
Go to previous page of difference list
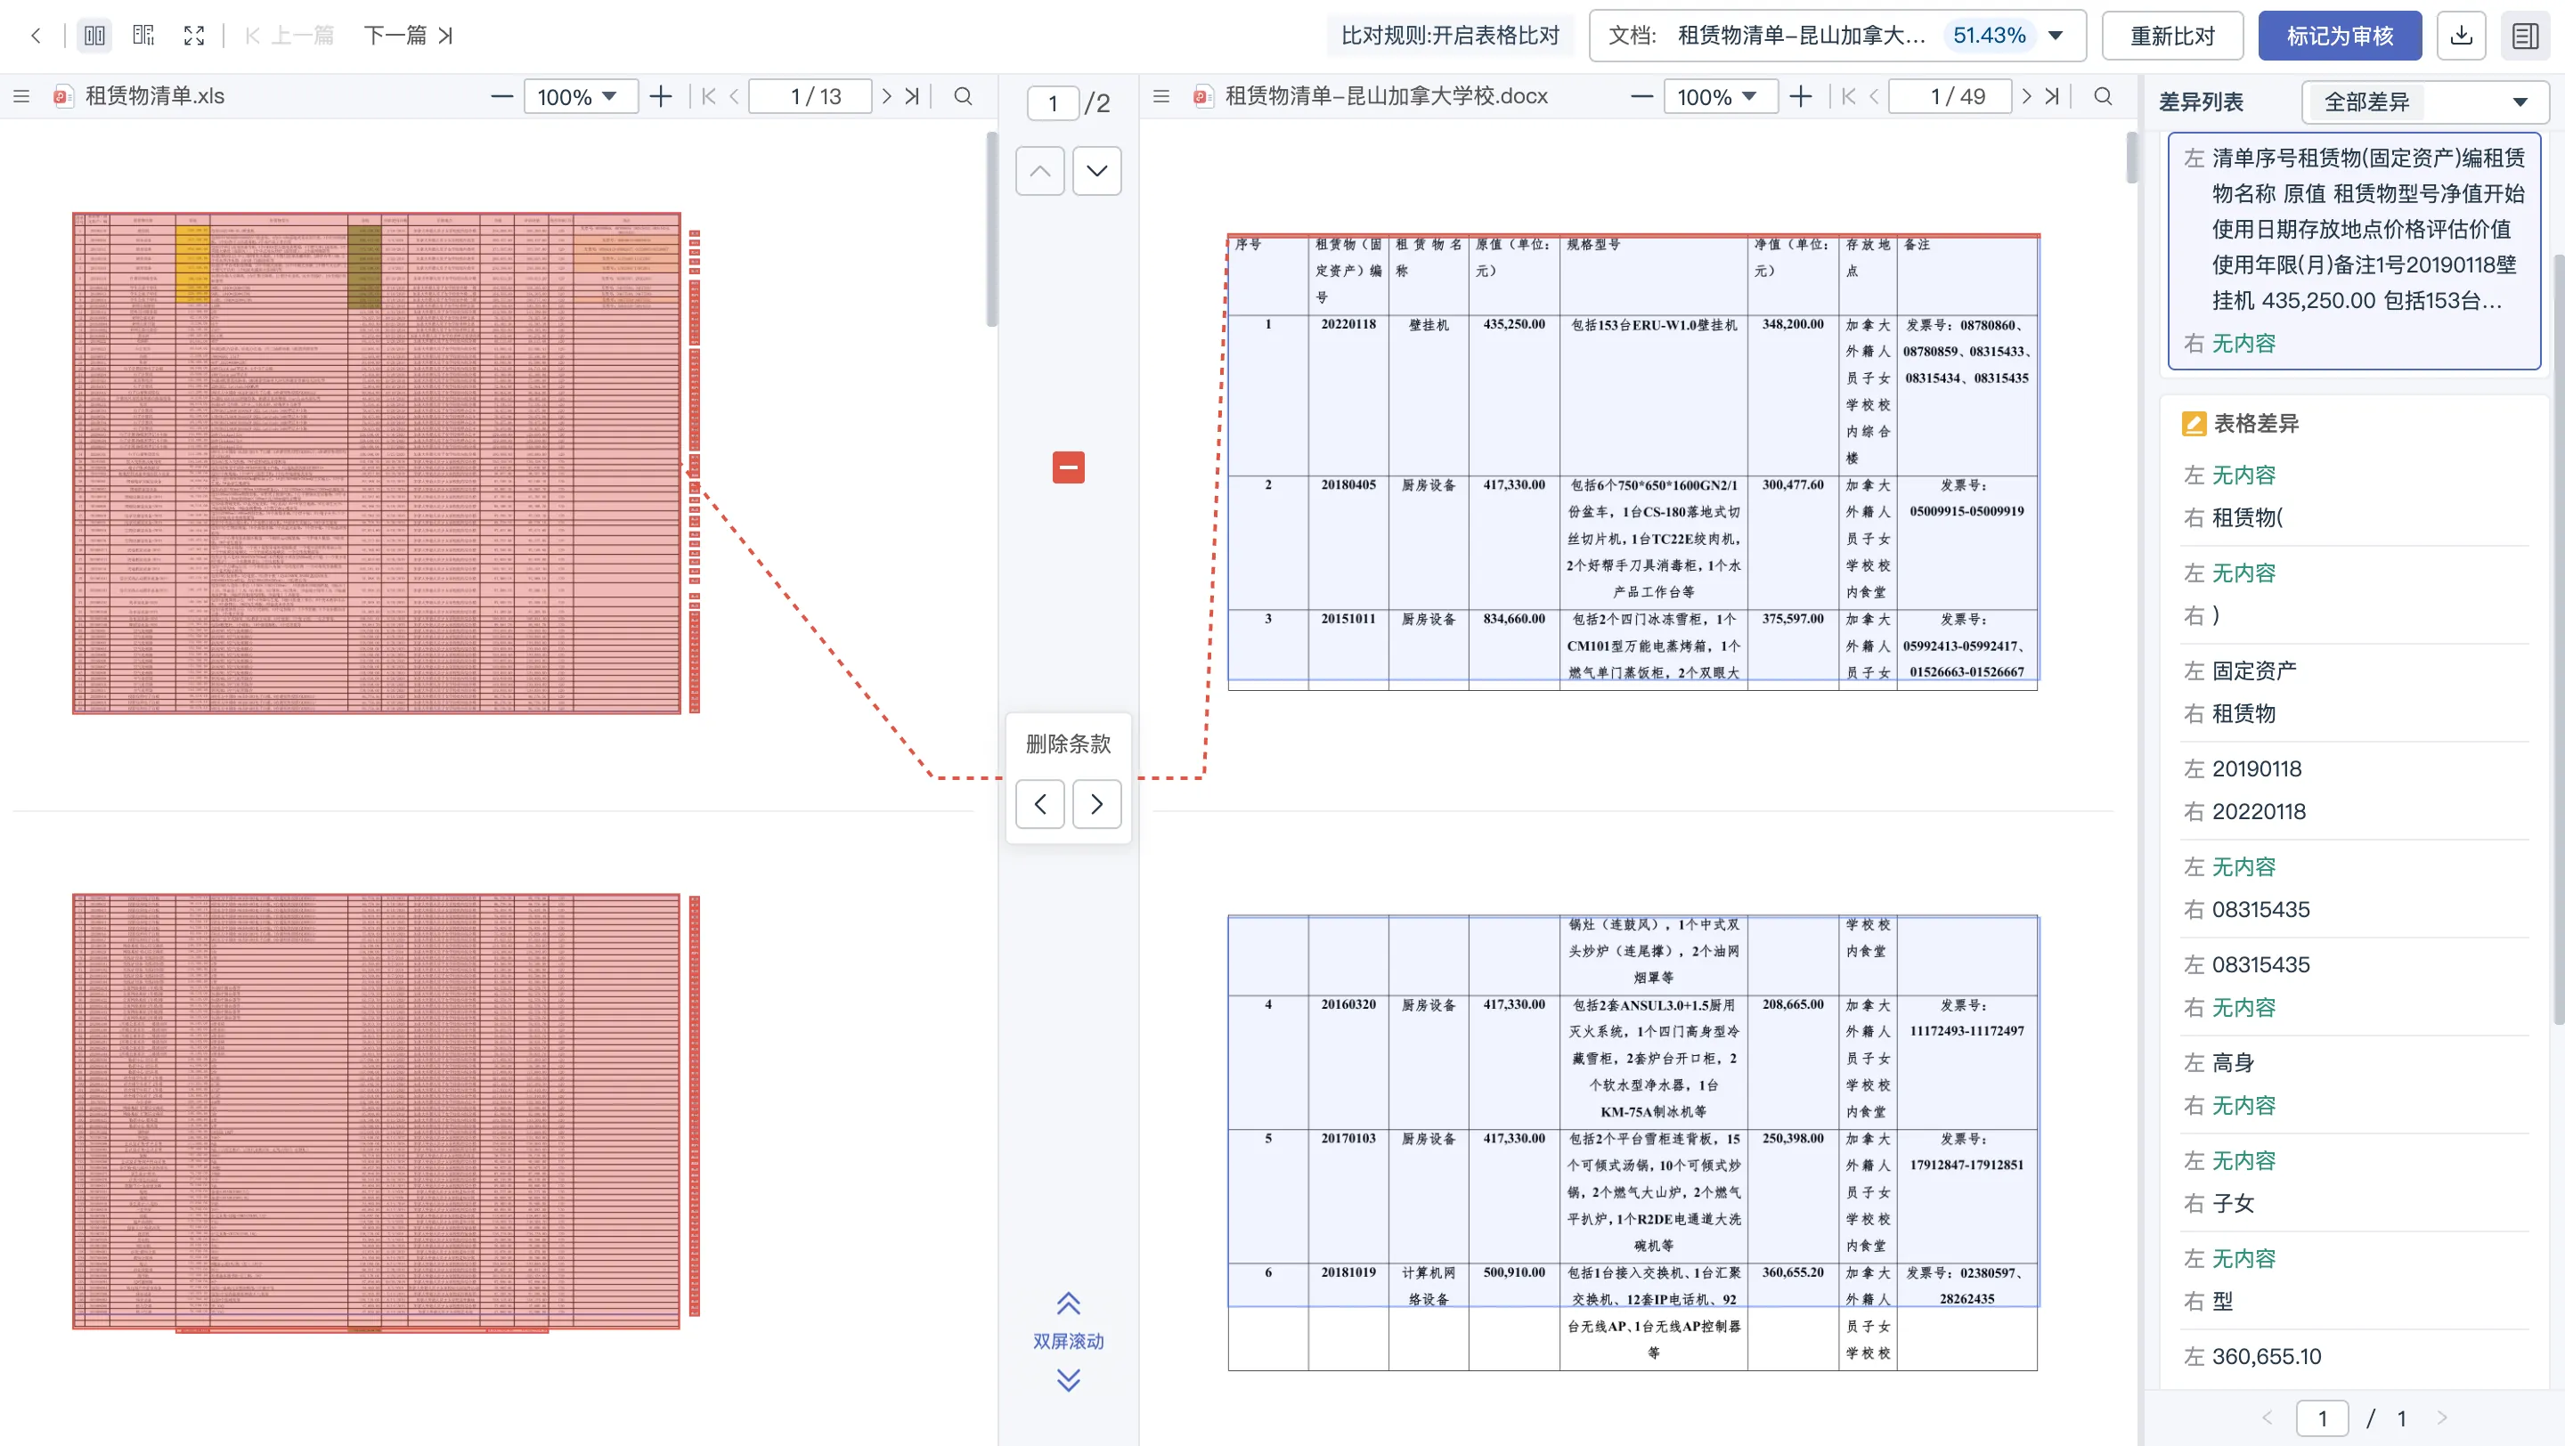click(2268, 1418)
